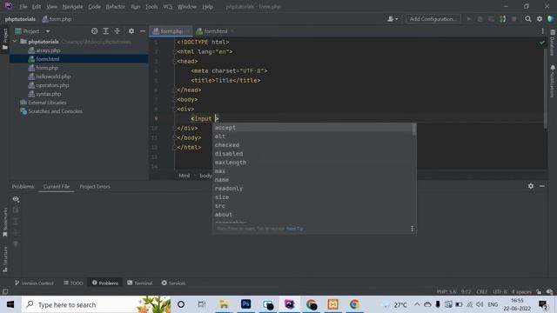The image size is (557, 313).
Task: Open File Explorer from the taskbar
Action: (224, 304)
